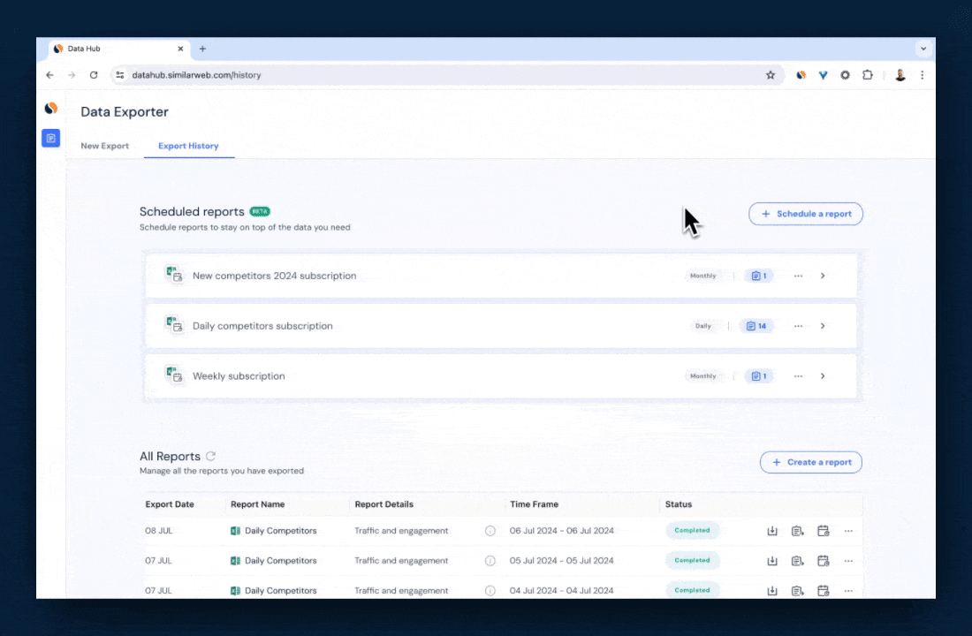Click Schedule a report
The image size is (972, 636).
[805, 214]
